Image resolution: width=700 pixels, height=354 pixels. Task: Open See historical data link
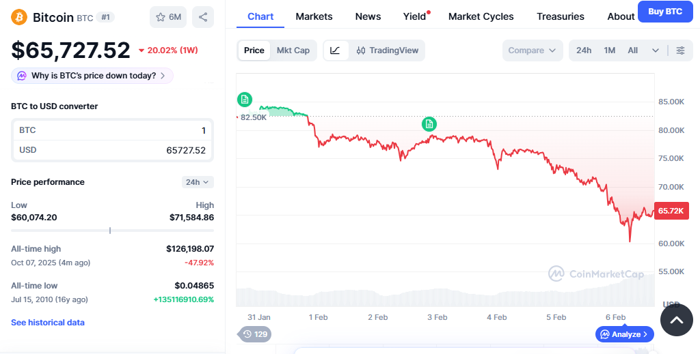[x=48, y=322]
